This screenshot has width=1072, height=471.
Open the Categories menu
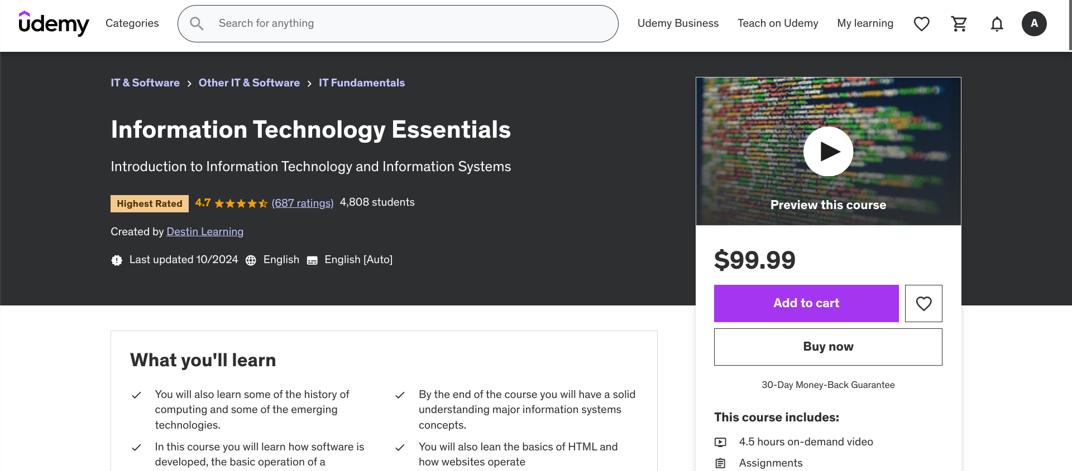tap(132, 23)
